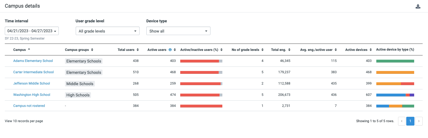
Task: Click total eng. value 46,345
Action: 285,61
